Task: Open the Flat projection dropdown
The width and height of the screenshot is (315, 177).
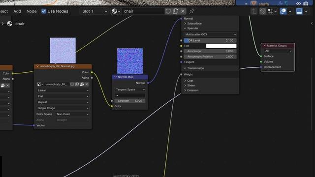Action: point(63,96)
